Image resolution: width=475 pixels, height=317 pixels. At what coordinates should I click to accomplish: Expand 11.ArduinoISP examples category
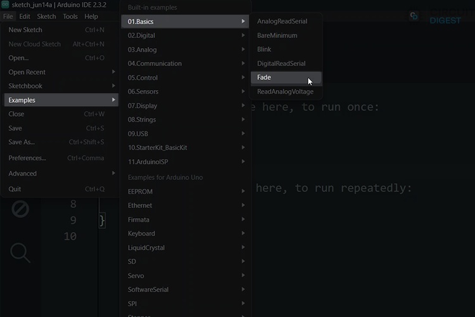185,162
